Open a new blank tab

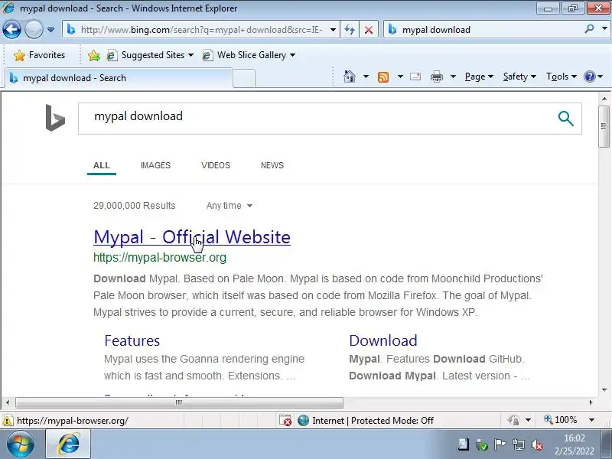(244, 78)
